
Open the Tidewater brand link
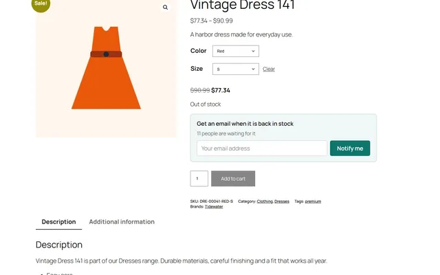(214, 206)
